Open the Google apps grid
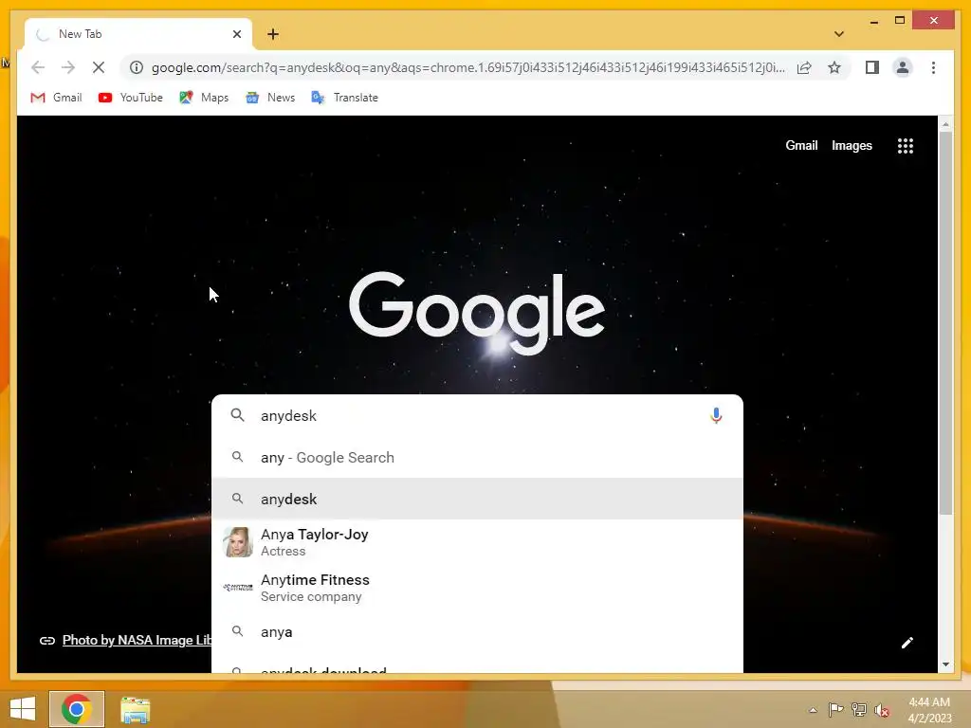 click(x=906, y=145)
